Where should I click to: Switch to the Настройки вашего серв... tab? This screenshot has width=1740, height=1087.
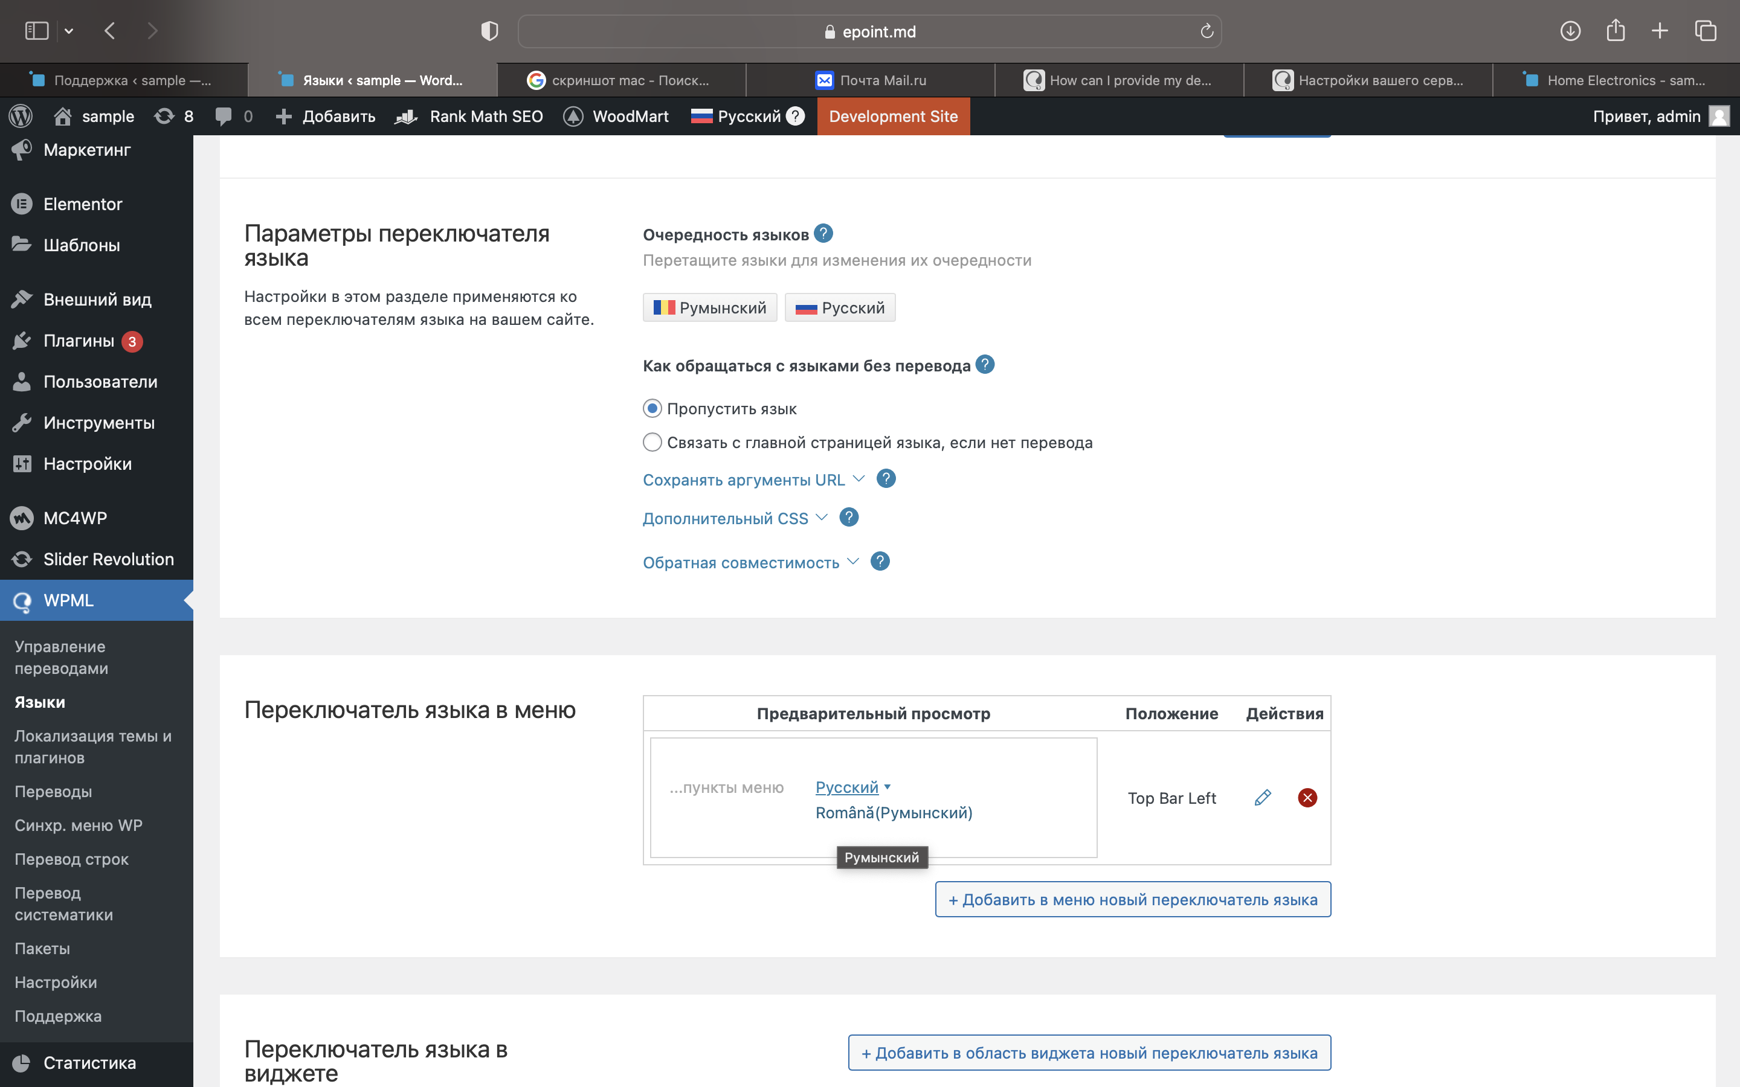coord(1368,80)
